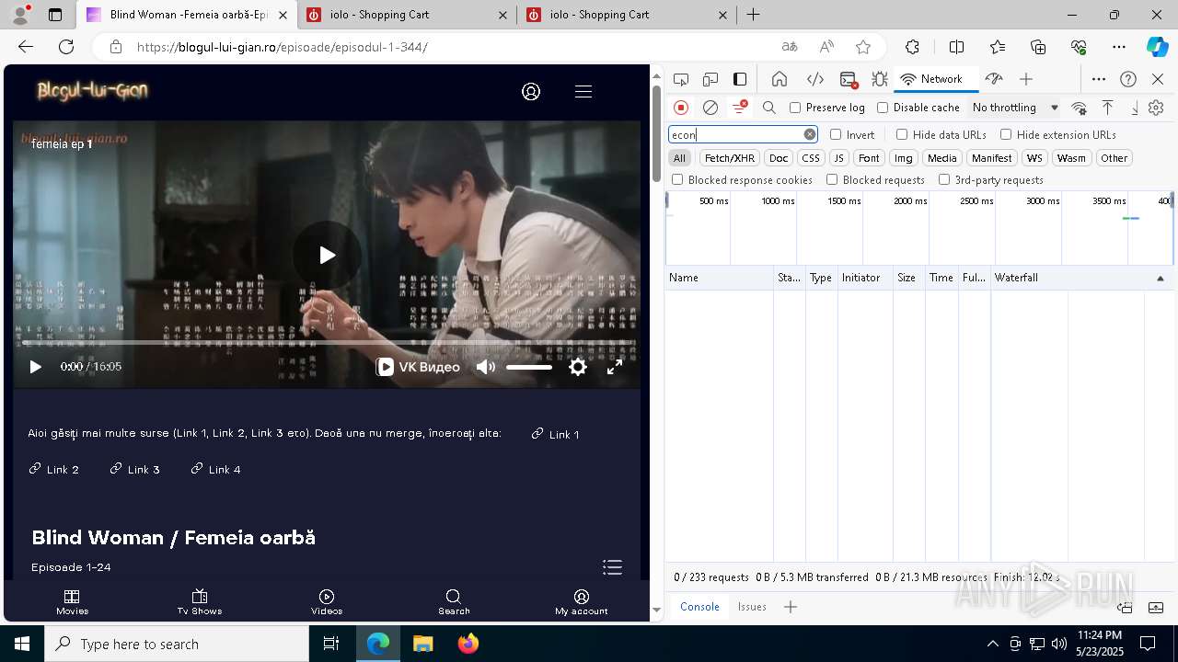Open video player settings gear
Viewport: 1178px width, 662px height.
(x=578, y=367)
